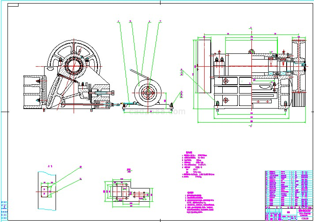Screen dimensions: 314x222
Task: Select part balloon number 5 at top
Action: [x=131, y=21]
